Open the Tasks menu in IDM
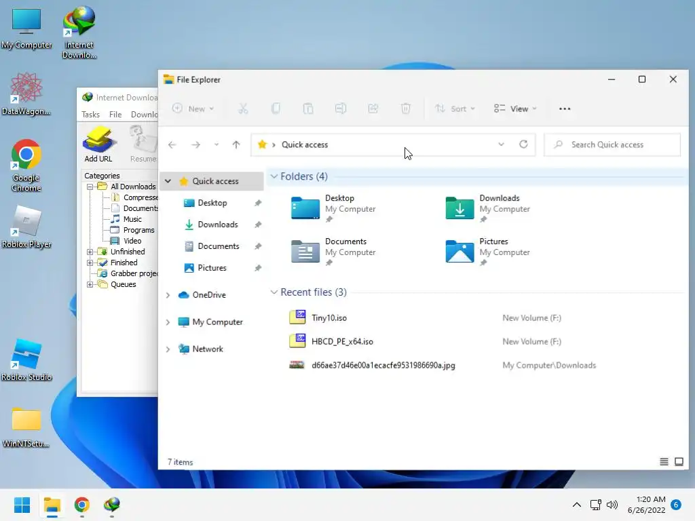Viewport: 695px width, 521px height. (90, 114)
